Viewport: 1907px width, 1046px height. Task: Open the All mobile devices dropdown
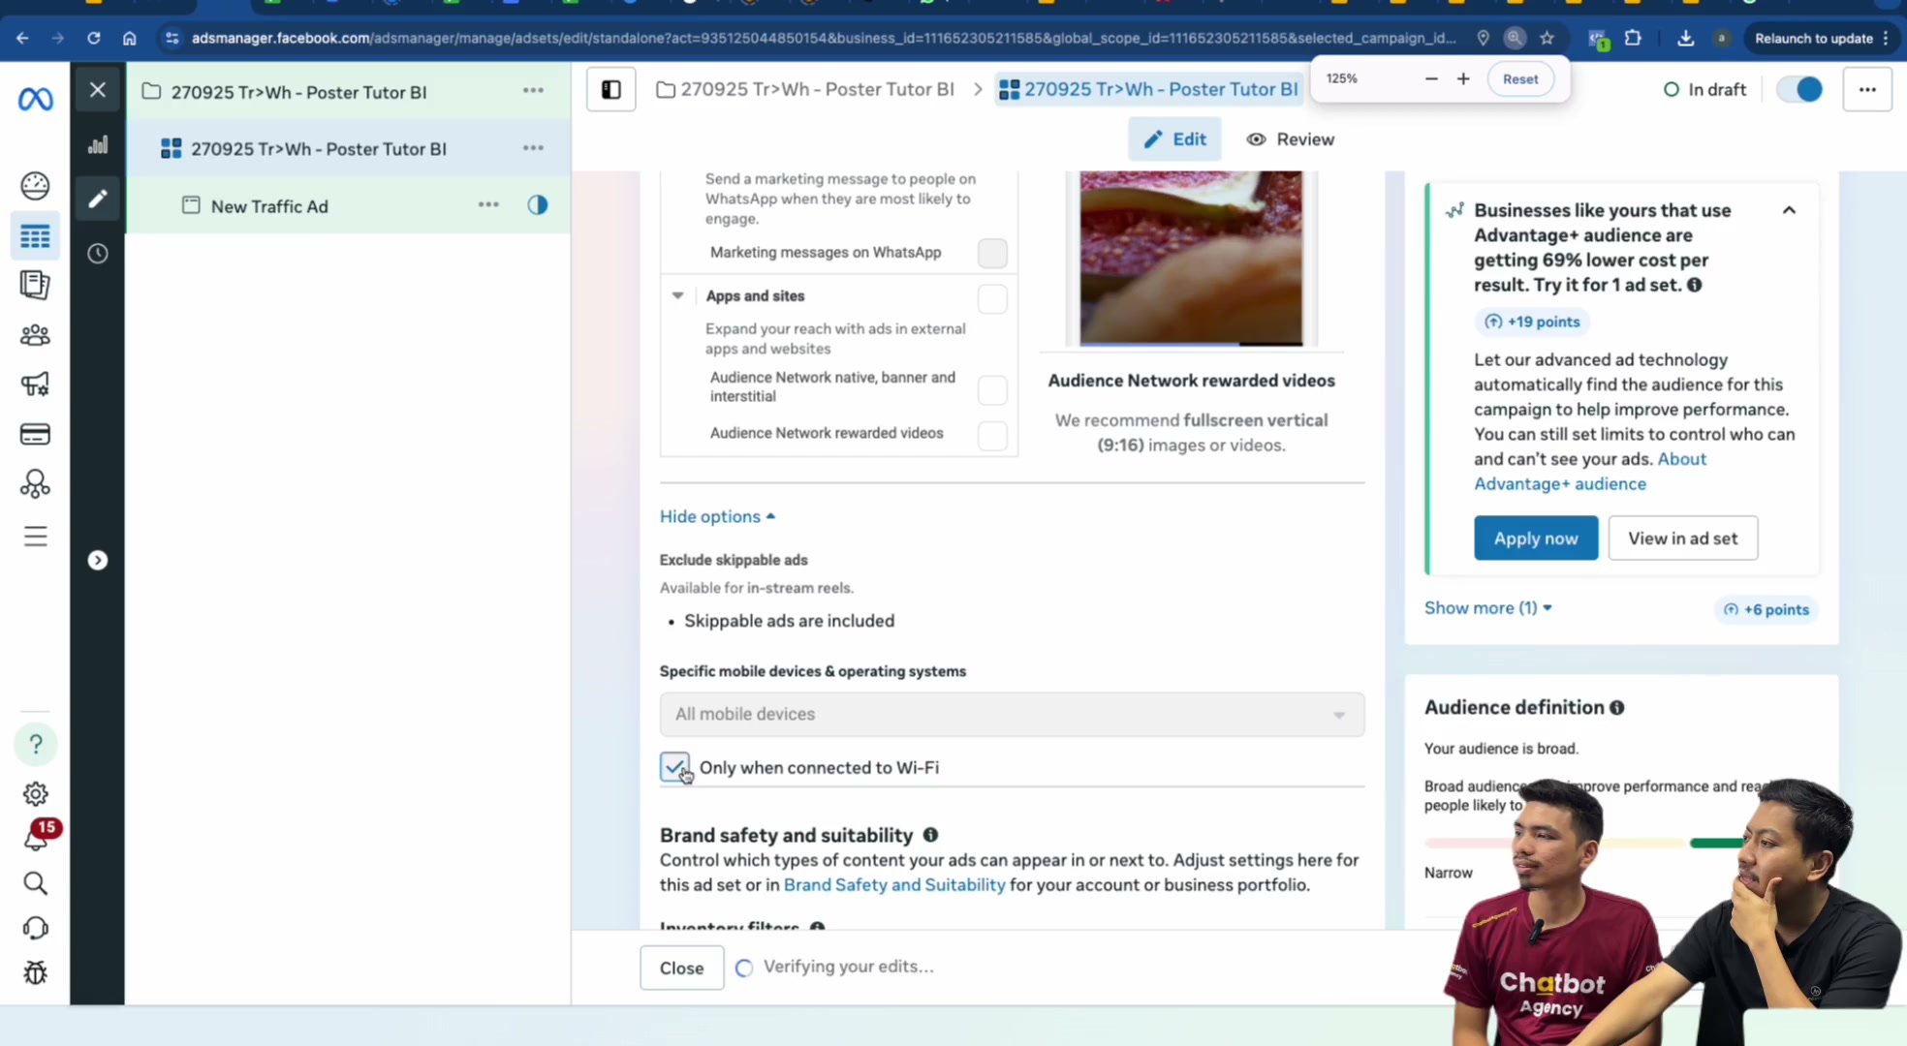(x=1012, y=715)
